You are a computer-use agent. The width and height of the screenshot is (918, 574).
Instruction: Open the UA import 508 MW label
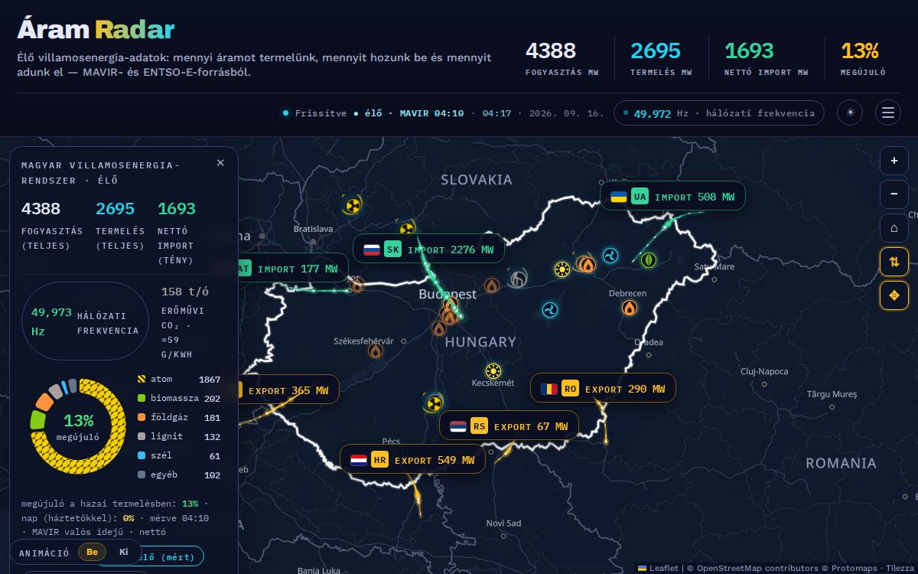coord(672,197)
